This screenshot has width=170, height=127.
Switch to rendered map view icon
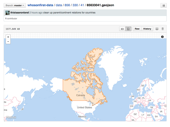[x=128, y=29]
